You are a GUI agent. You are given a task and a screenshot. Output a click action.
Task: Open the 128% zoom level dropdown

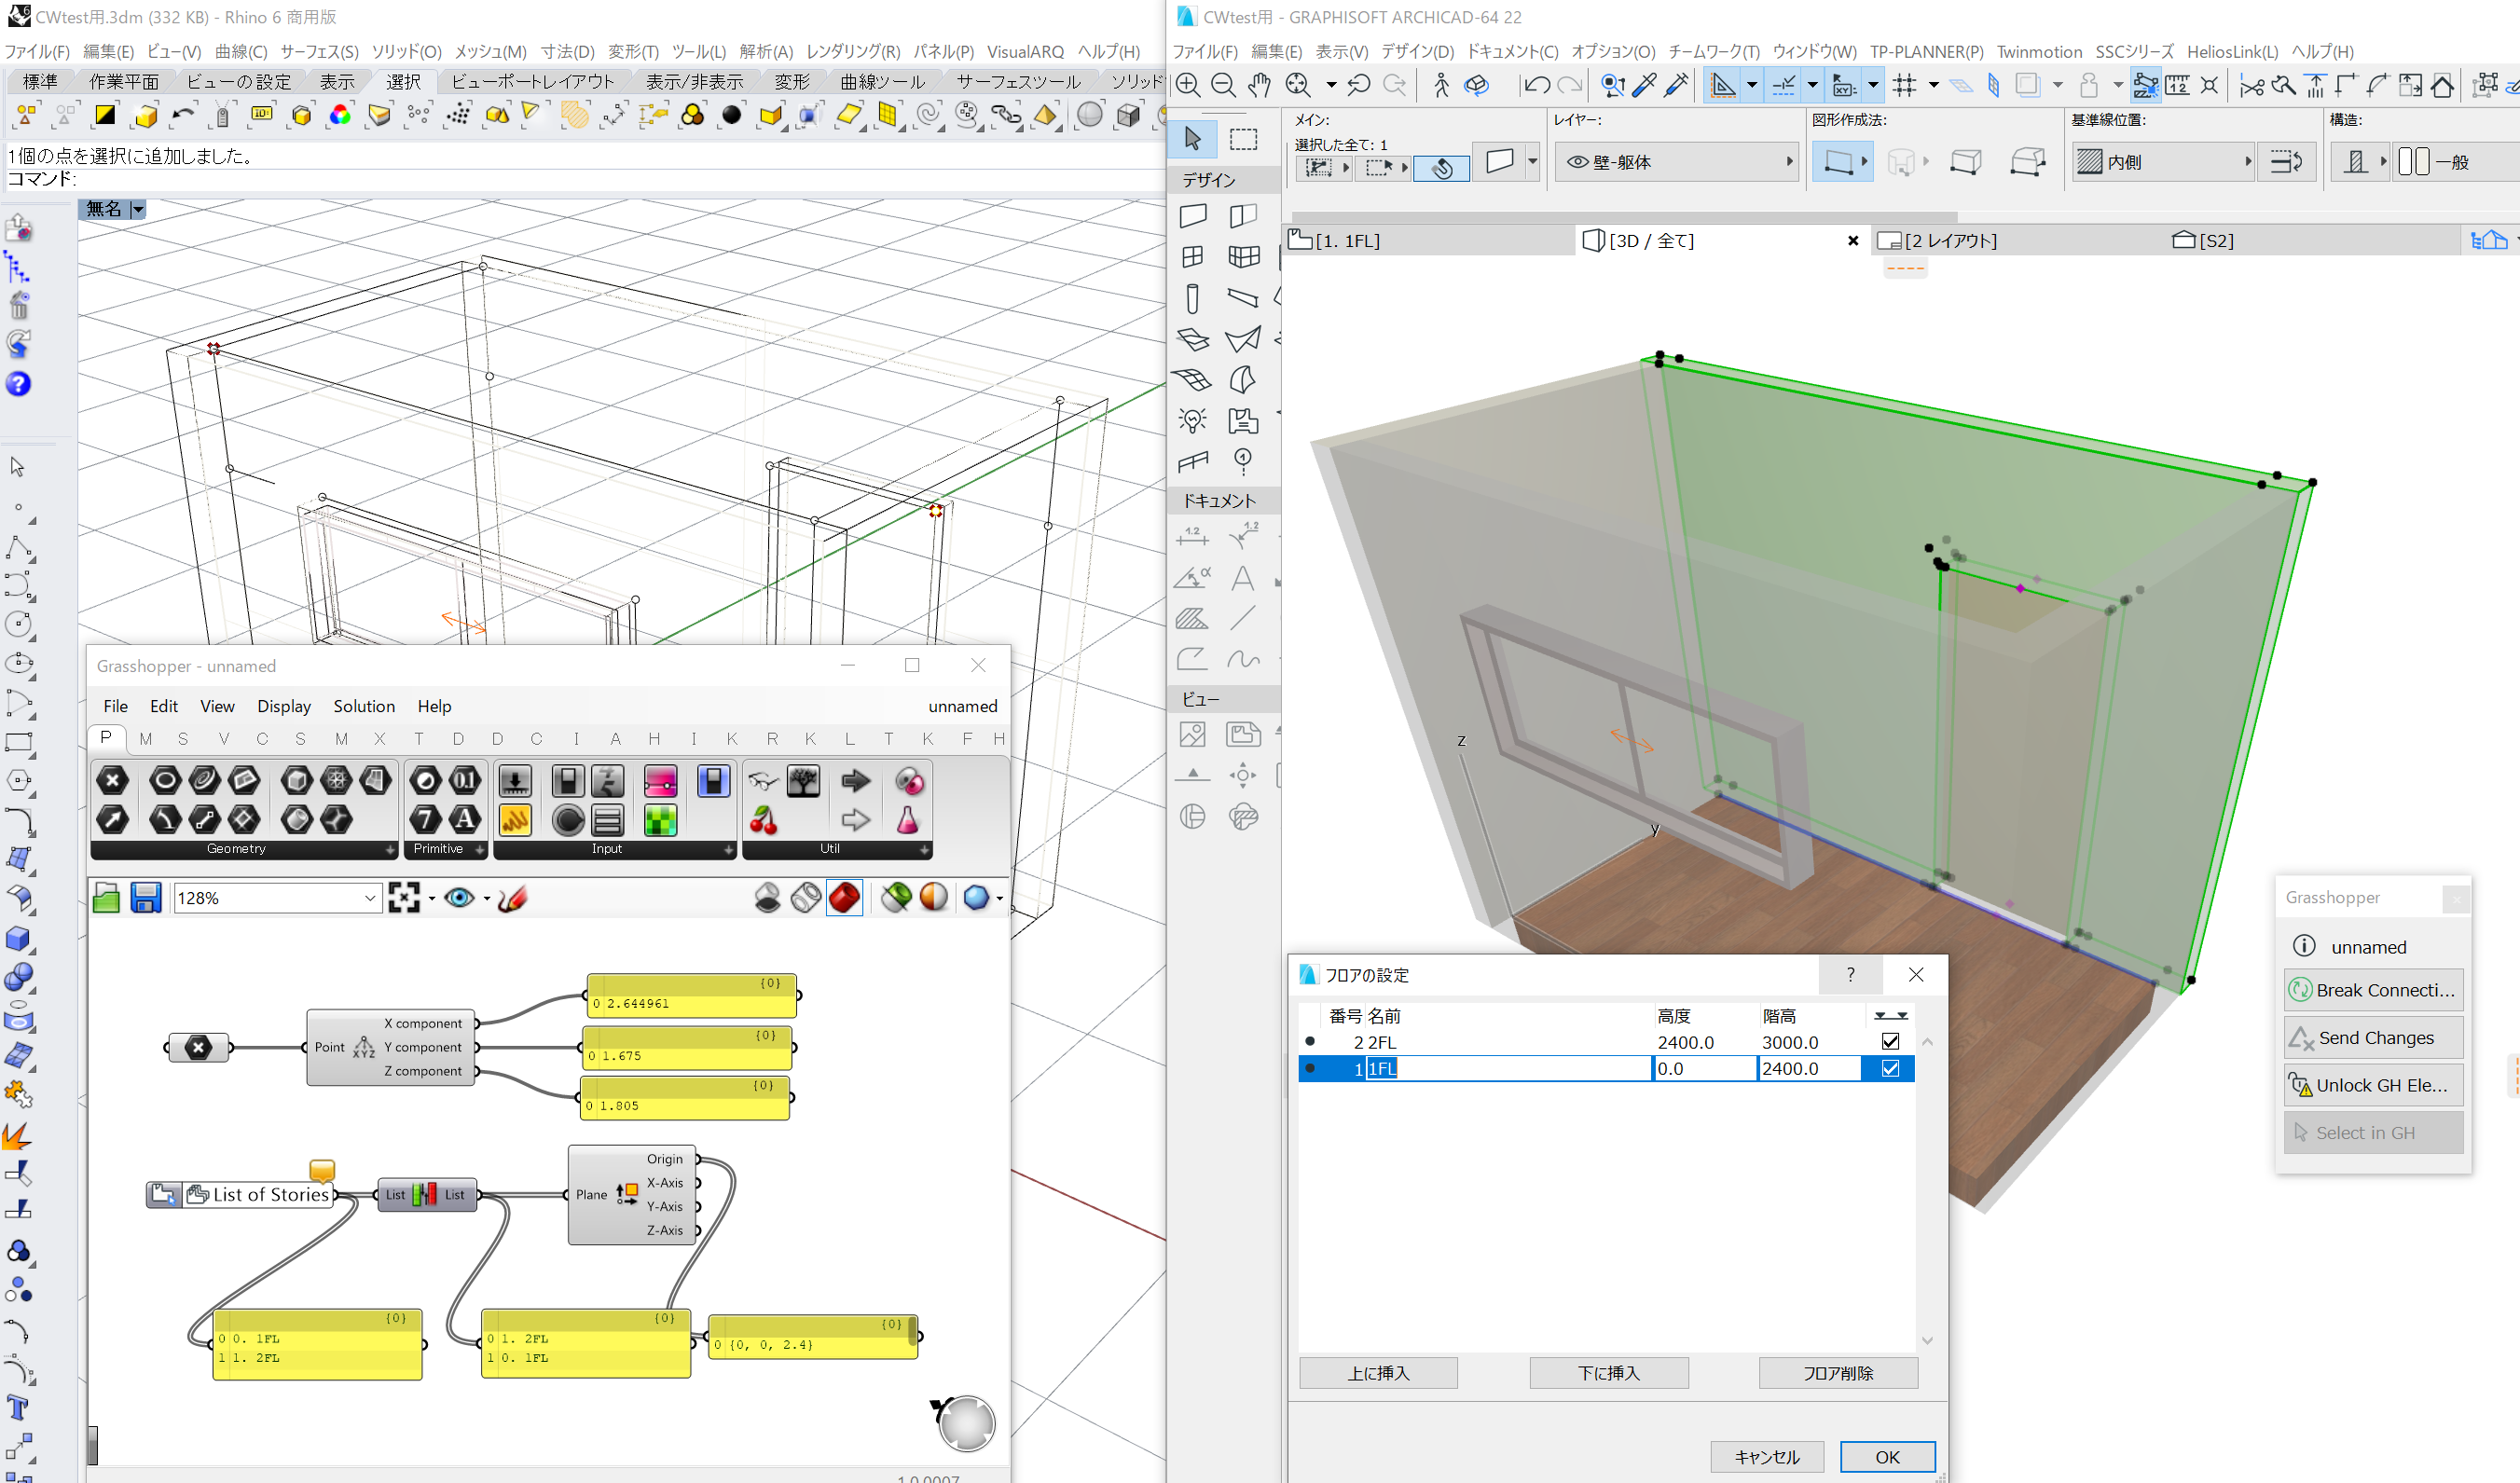coord(371,898)
